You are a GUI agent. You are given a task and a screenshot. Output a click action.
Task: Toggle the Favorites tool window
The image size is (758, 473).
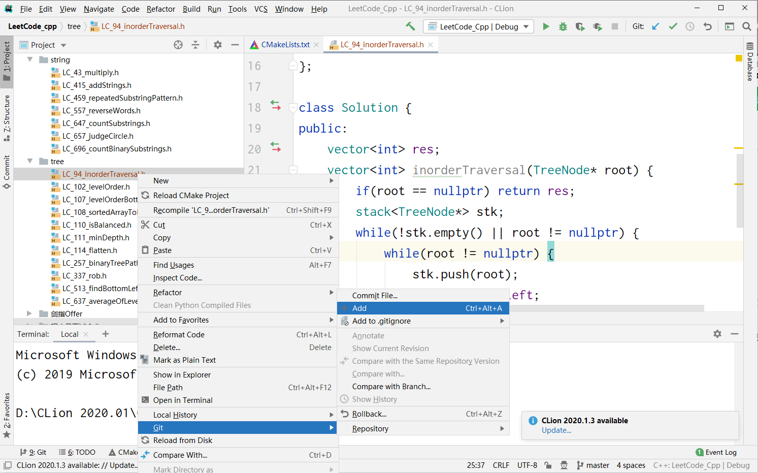(7, 414)
